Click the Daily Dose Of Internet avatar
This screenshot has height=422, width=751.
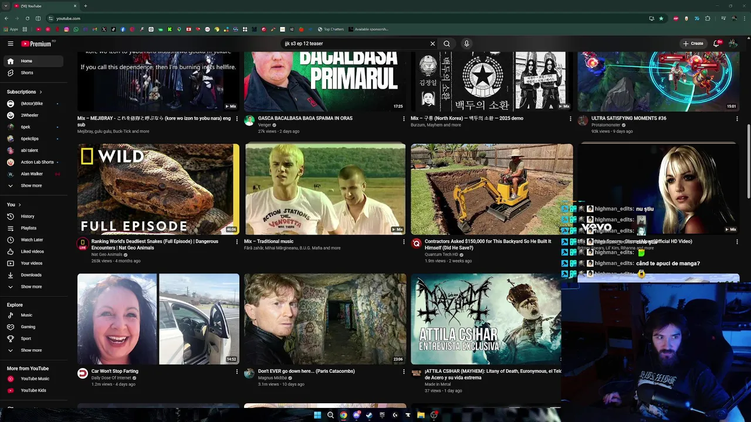pos(83,373)
